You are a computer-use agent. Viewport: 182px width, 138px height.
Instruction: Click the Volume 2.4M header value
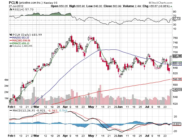132,6
